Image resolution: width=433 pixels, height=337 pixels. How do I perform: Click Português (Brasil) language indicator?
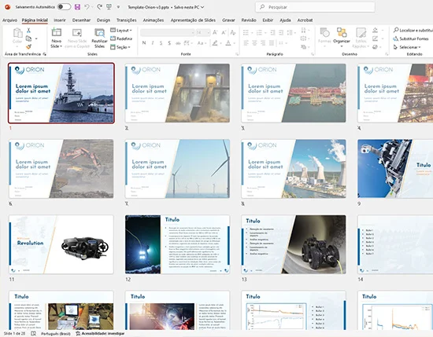[56, 334]
